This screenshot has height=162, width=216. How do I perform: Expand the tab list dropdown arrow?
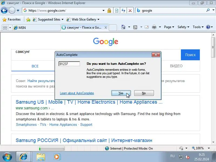tap(10, 28)
